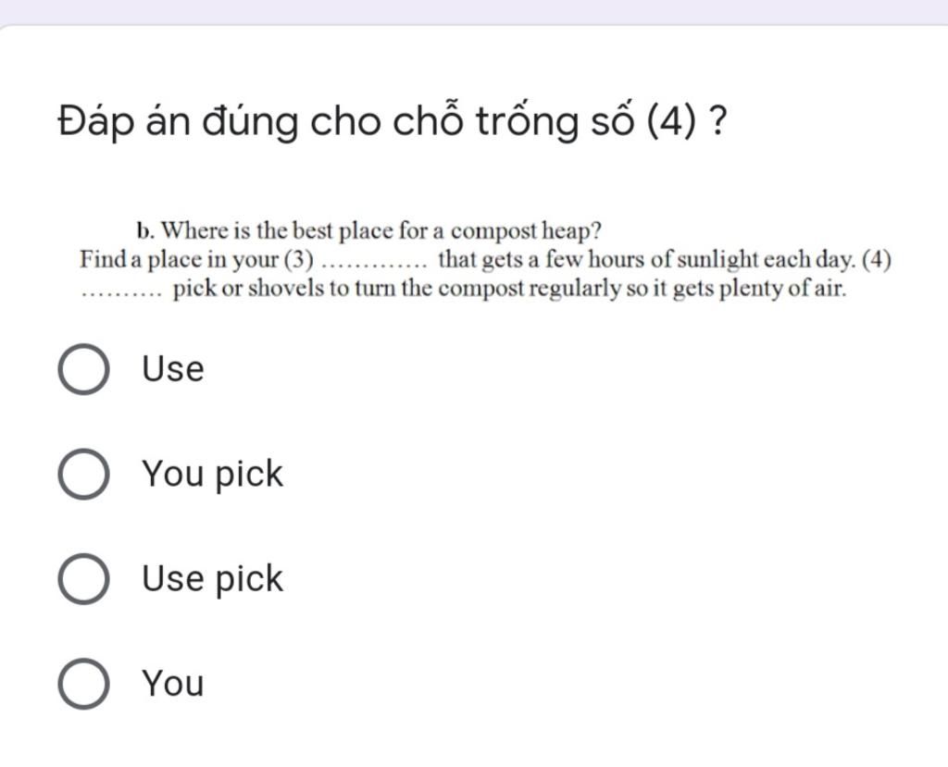The height and width of the screenshot is (767, 948).
Task: Click the "(4)" marker after "each day."
Action: click(x=876, y=260)
